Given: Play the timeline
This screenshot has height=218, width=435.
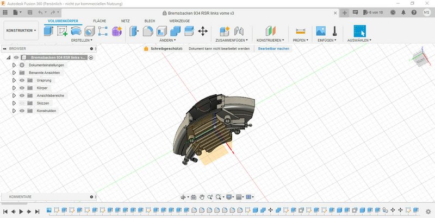Looking at the screenshot, I should (21, 211).
